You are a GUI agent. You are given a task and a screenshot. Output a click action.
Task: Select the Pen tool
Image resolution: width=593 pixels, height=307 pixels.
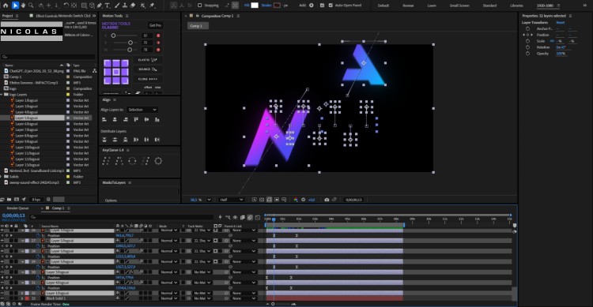[100, 6]
